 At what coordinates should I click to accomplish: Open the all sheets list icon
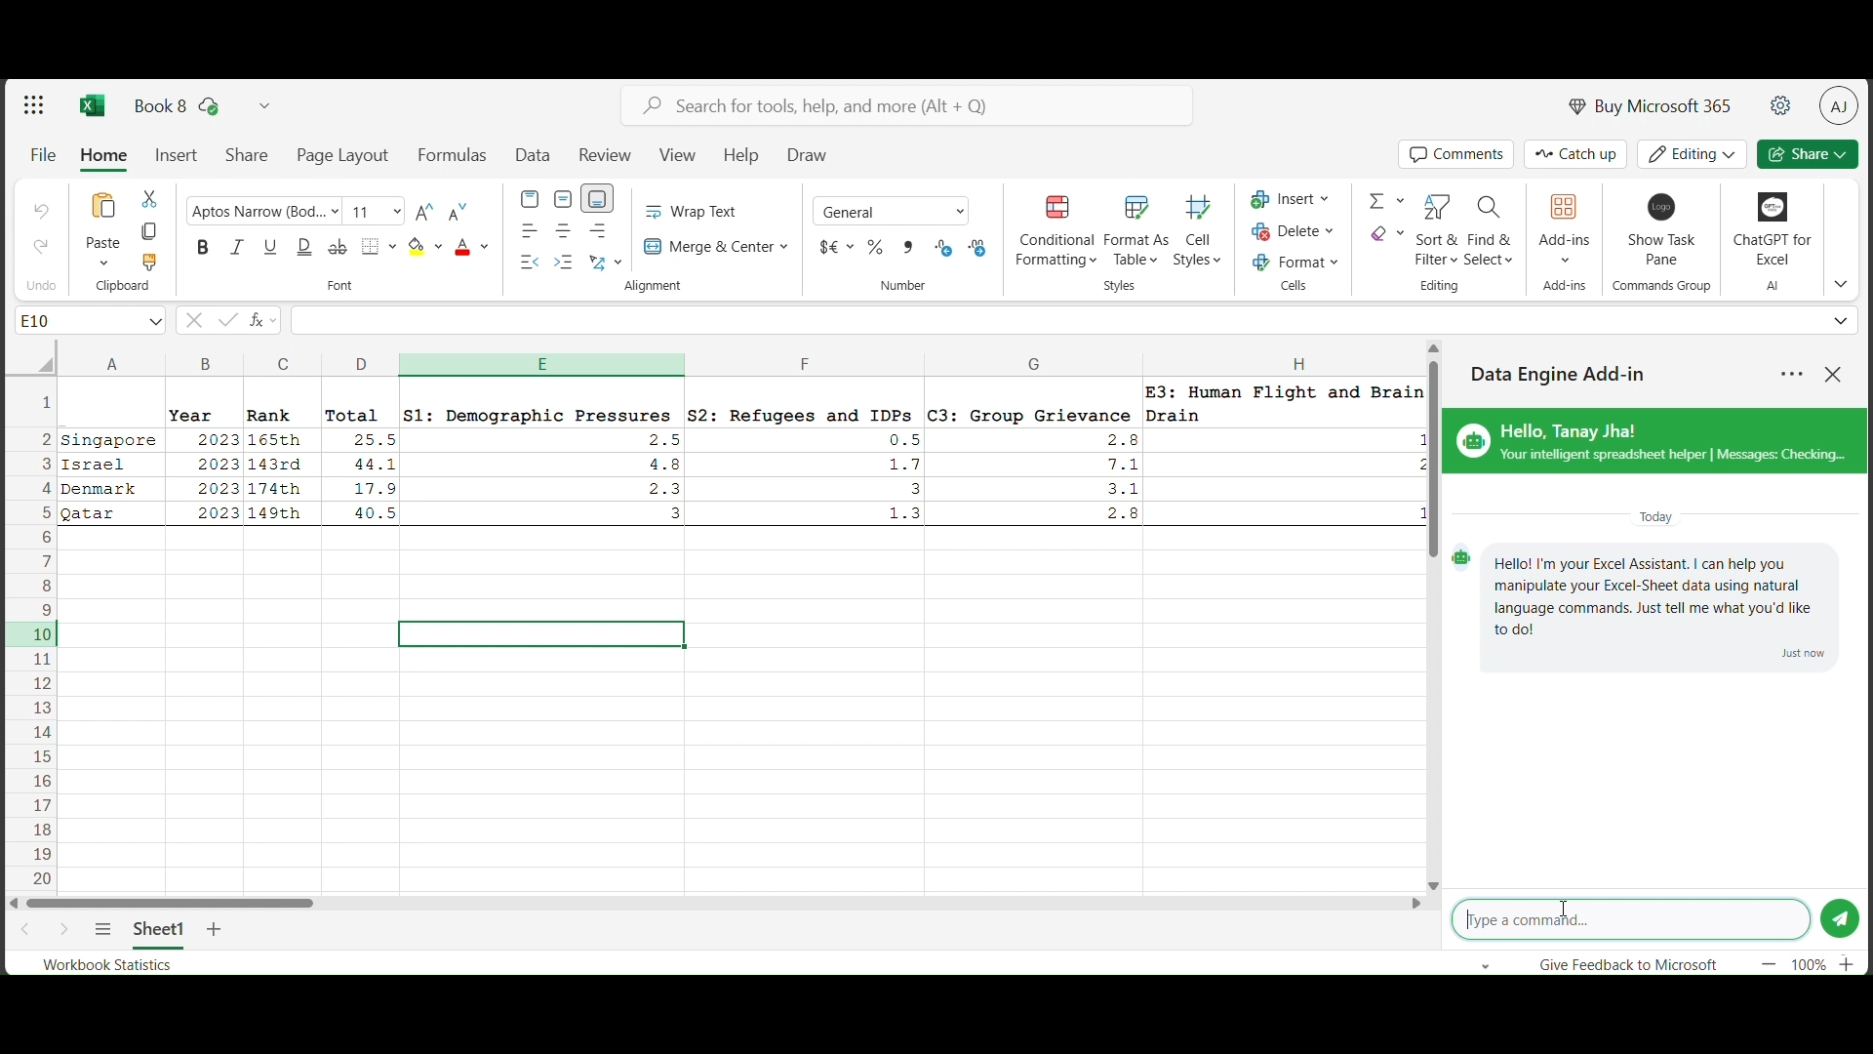103,931
